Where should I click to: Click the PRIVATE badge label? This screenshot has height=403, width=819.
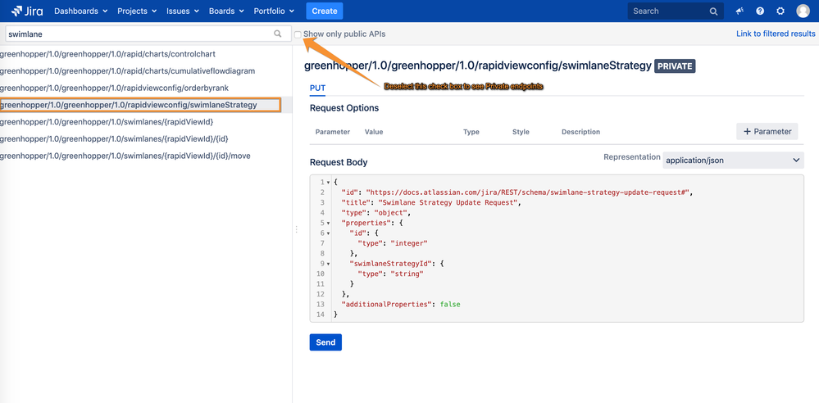[675, 66]
